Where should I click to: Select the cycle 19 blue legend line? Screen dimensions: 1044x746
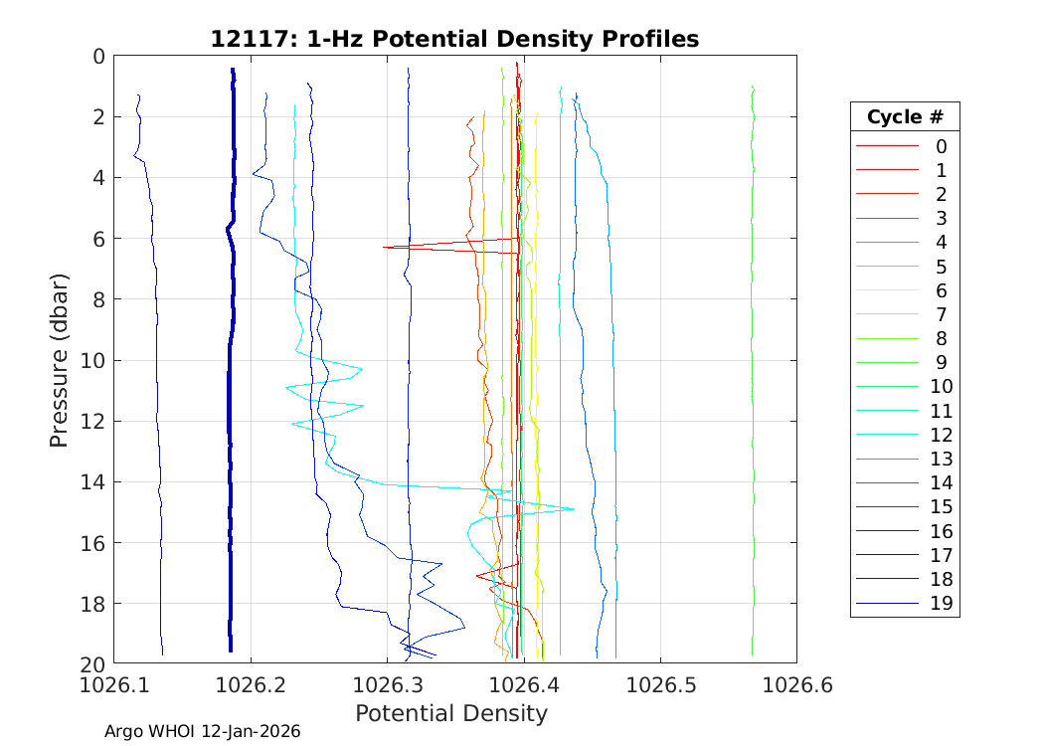(x=887, y=604)
